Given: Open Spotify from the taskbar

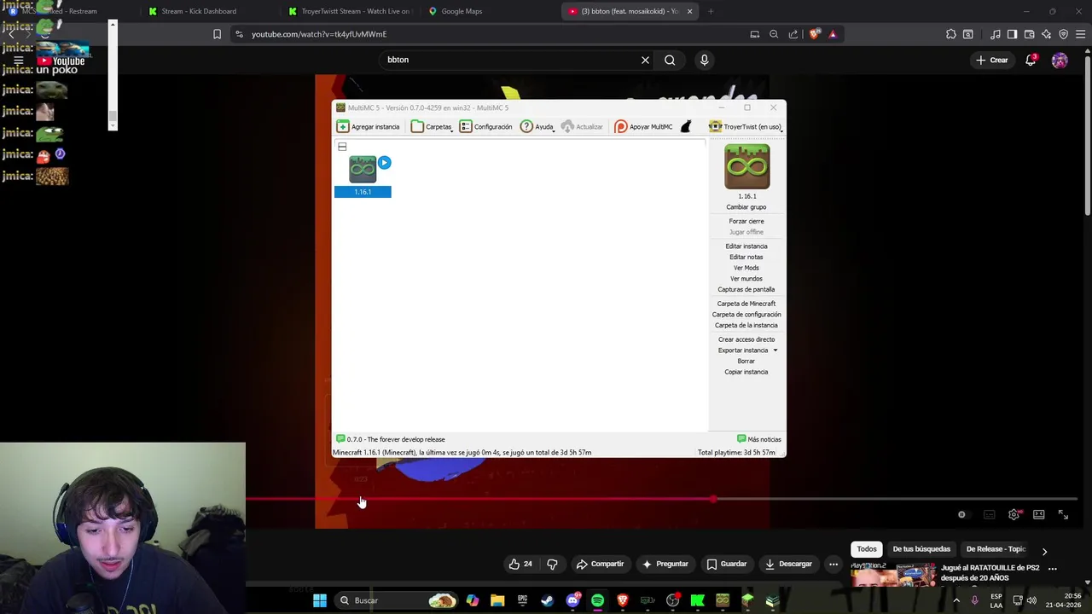Looking at the screenshot, I should pos(597,600).
